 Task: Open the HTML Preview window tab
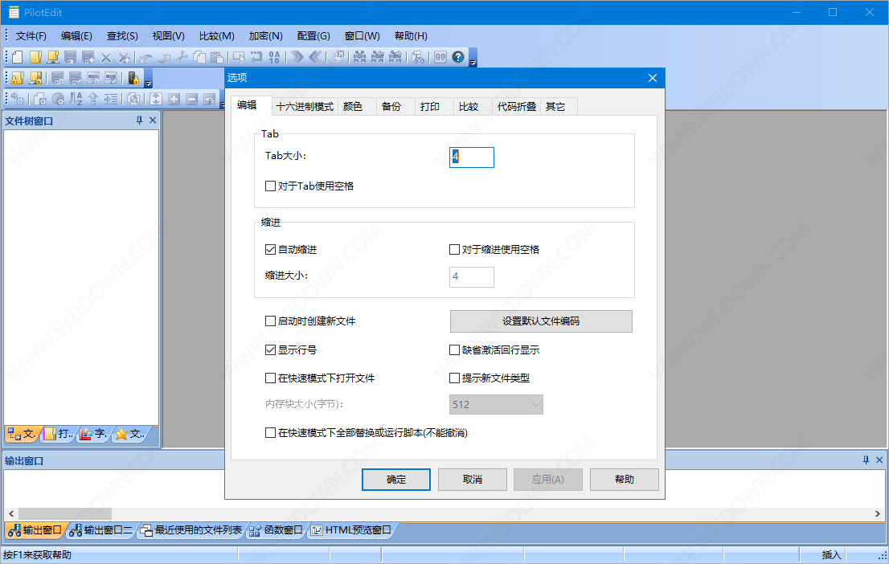(x=350, y=530)
